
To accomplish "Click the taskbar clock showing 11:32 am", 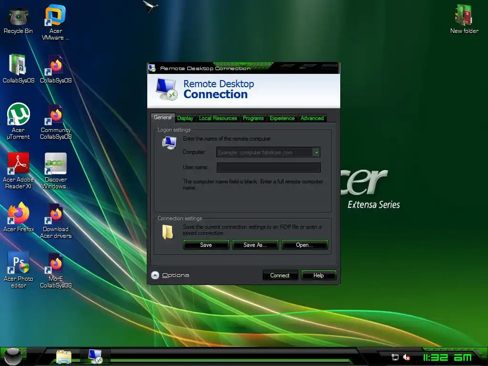I will point(447,357).
